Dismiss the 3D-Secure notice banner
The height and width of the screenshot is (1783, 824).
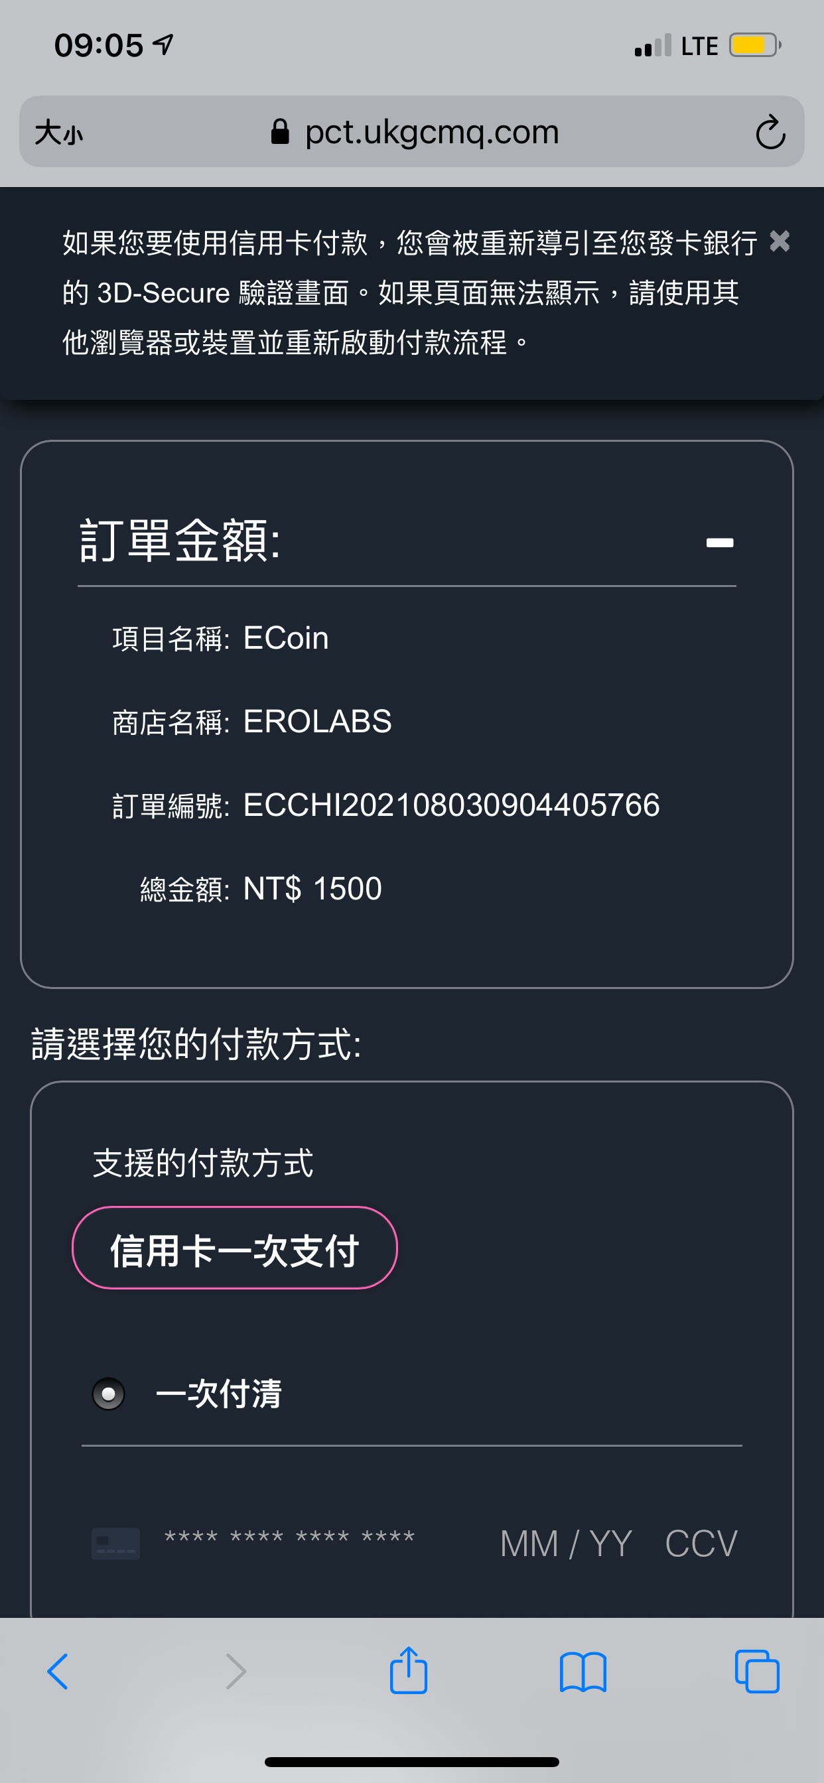tap(780, 241)
